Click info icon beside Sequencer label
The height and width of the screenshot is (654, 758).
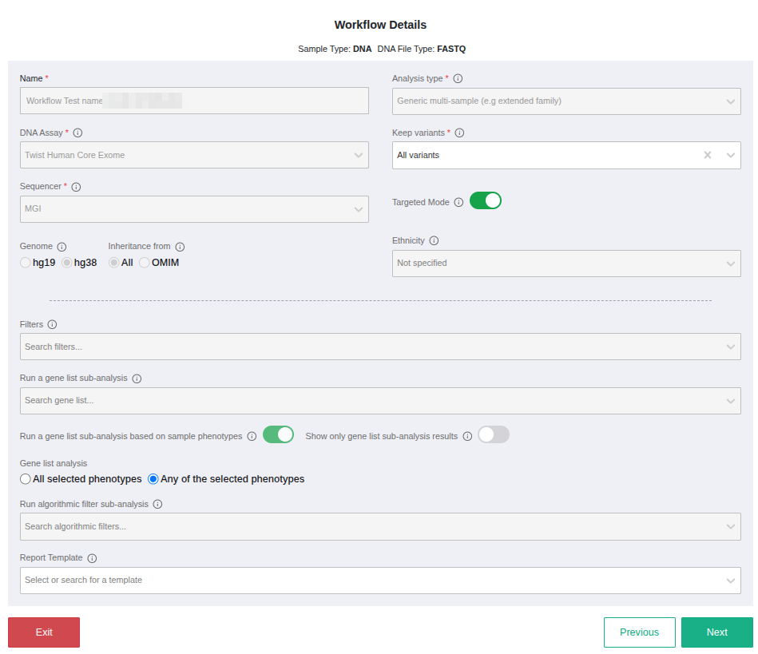[76, 187]
